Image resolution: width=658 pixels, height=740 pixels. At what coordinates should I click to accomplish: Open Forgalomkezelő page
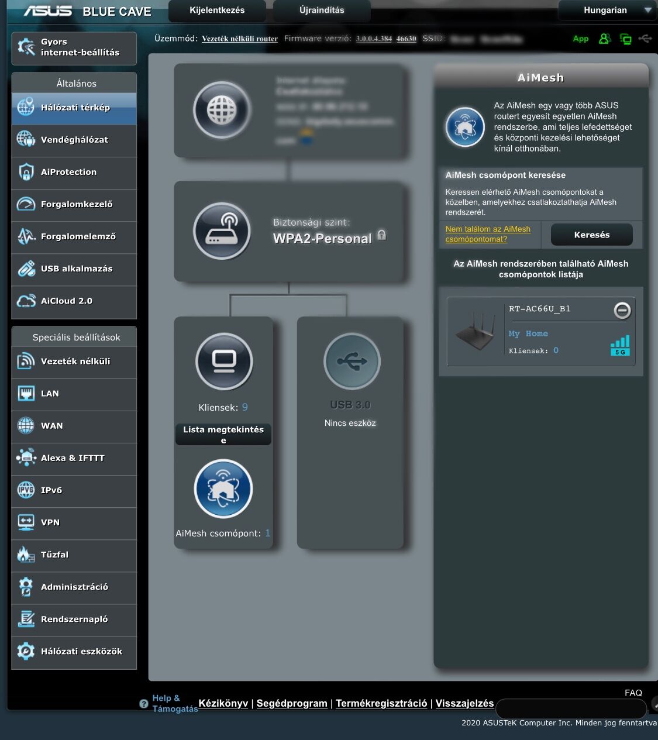click(x=74, y=205)
